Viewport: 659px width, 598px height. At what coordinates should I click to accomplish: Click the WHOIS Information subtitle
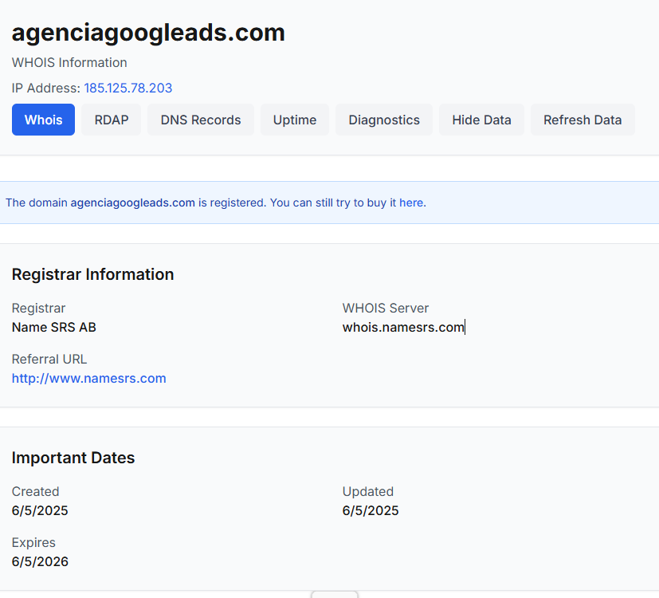tap(69, 62)
